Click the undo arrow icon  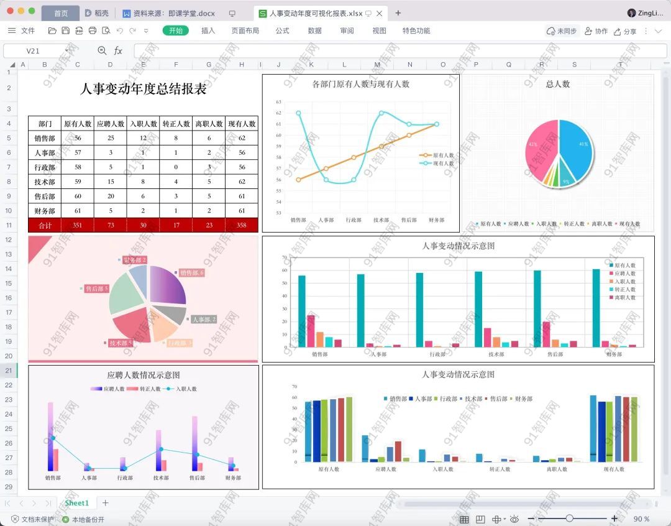119,30
